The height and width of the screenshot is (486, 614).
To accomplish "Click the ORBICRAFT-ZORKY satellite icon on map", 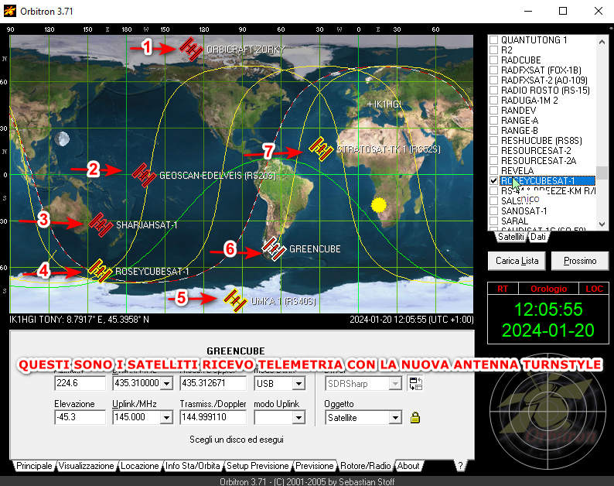I will coord(191,49).
